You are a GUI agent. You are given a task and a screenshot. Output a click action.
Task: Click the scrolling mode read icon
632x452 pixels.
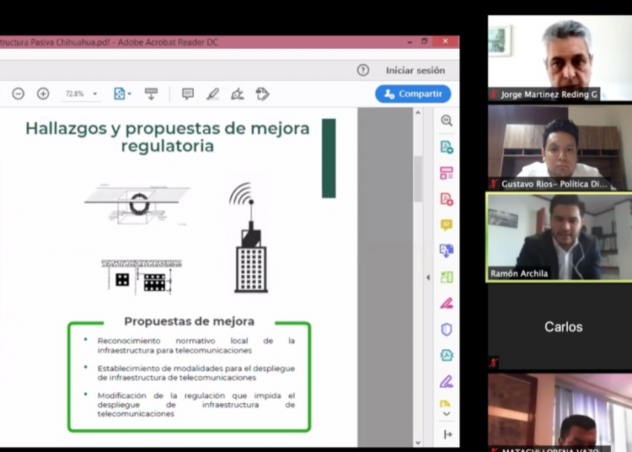tap(151, 94)
